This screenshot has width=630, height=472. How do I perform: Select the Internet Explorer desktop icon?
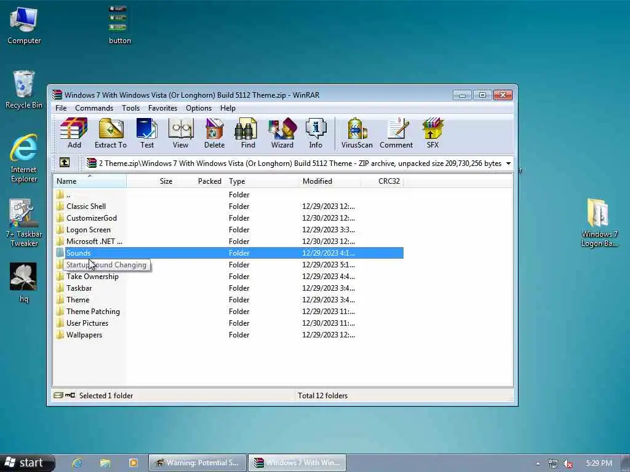[24, 159]
